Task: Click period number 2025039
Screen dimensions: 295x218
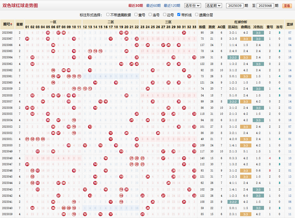Action: (x=7, y=214)
